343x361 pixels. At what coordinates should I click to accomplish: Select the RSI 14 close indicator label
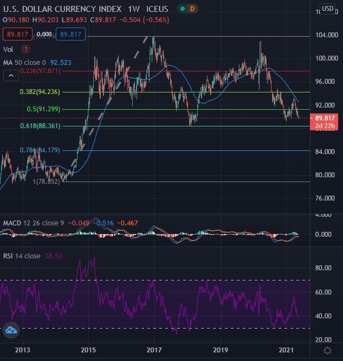[x=22, y=256]
